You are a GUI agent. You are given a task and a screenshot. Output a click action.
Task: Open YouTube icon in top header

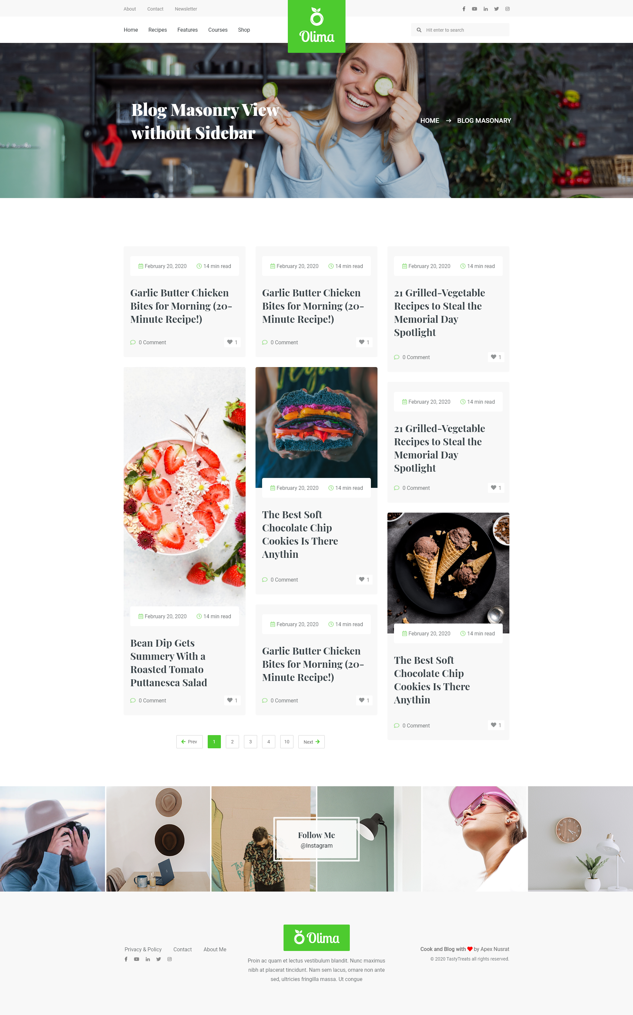(x=474, y=9)
